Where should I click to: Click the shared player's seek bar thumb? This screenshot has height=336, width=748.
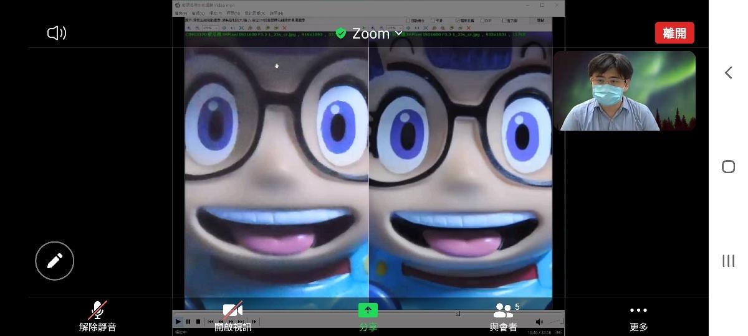458,314
